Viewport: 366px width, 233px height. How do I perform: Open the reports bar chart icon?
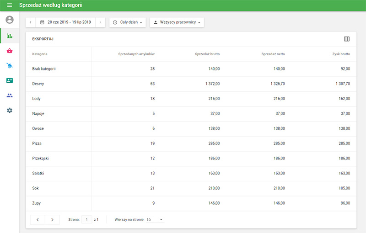10,36
